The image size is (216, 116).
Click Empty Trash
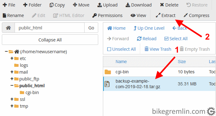tap(195, 49)
